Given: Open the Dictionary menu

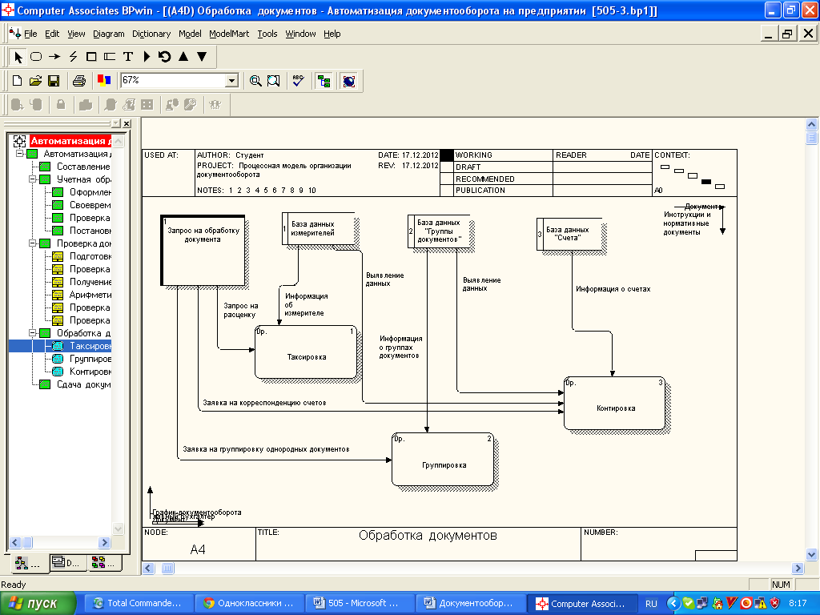Looking at the screenshot, I should pyautogui.click(x=151, y=34).
